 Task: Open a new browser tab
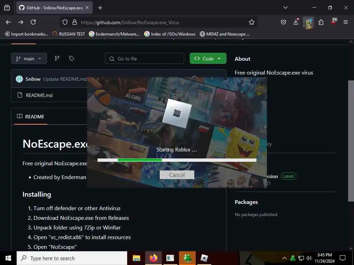pyautogui.click(x=100, y=8)
